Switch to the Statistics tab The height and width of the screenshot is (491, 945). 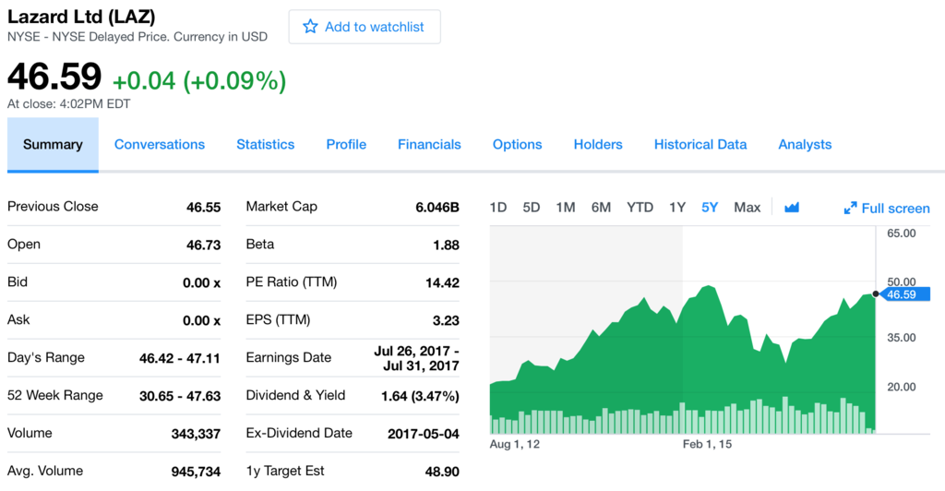coord(265,145)
